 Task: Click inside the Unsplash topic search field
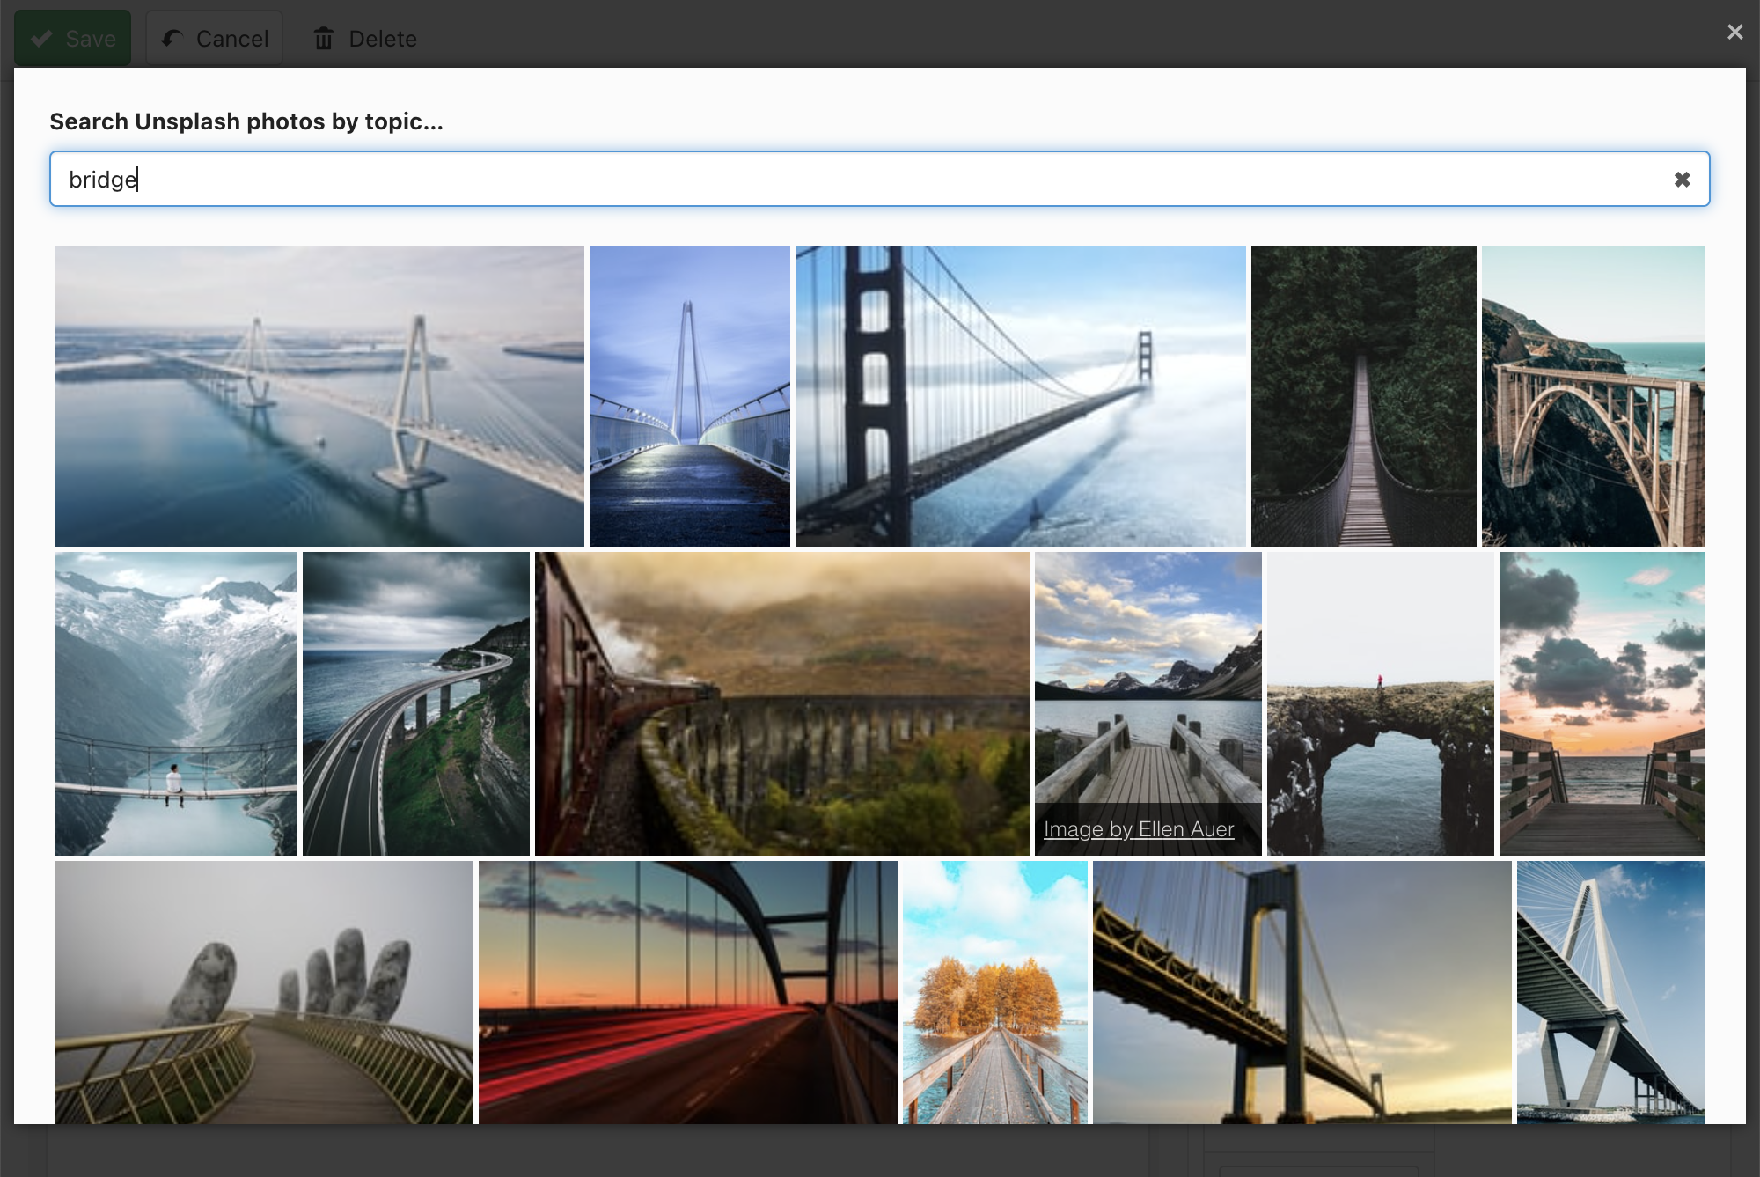[x=862, y=180]
